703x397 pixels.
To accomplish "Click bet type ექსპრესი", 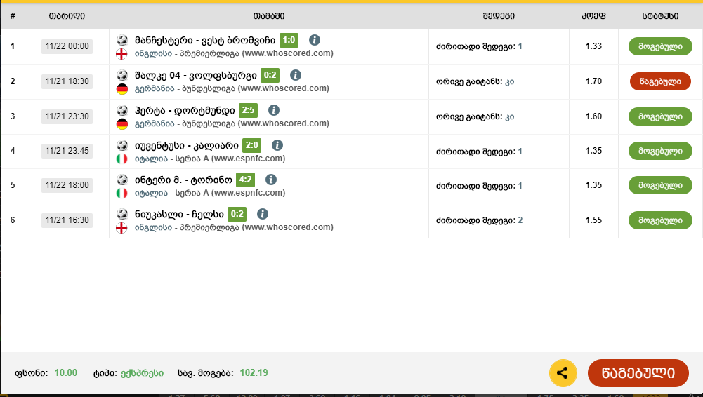I will point(142,373).
